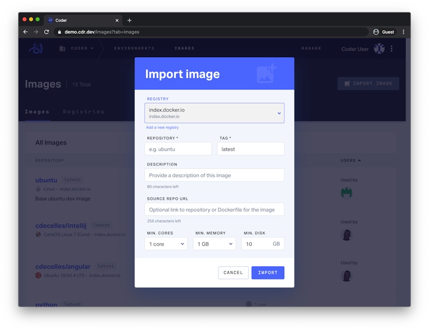This screenshot has height=331, width=429.
Task: Open the cdecelles/angular image link
Action: coord(63,266)
